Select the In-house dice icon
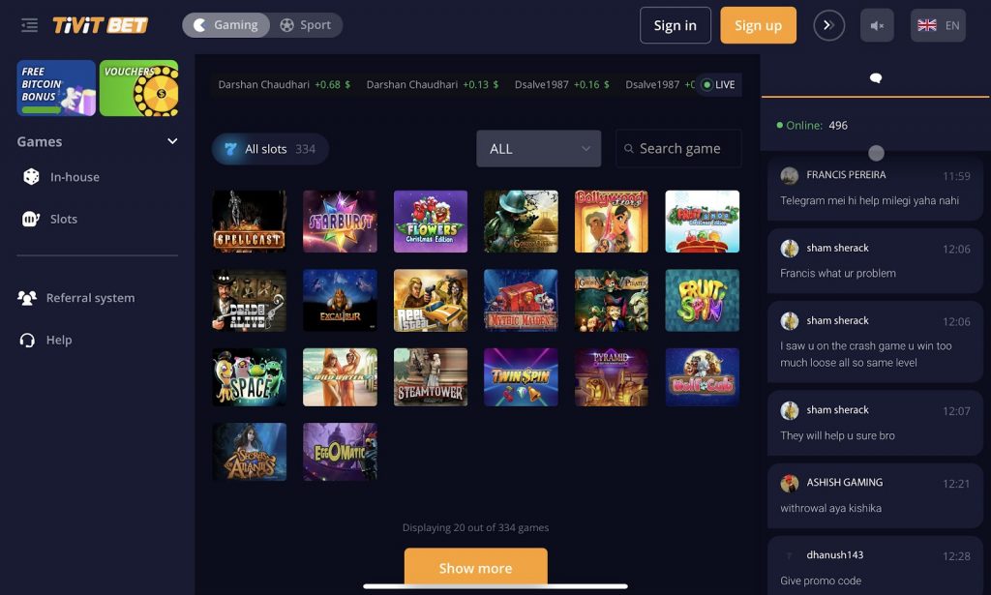 (31, 177)
